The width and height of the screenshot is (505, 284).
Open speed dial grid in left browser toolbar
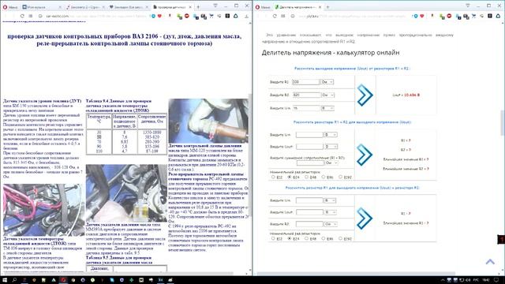tap(31, 16)
